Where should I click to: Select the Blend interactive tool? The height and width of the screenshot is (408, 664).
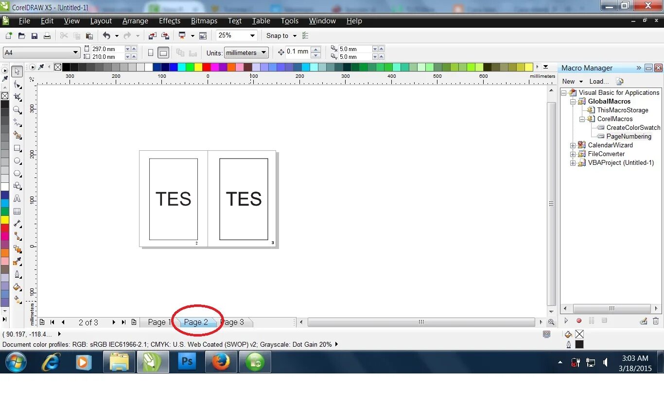pyautogui.click(x=17, y=249)
